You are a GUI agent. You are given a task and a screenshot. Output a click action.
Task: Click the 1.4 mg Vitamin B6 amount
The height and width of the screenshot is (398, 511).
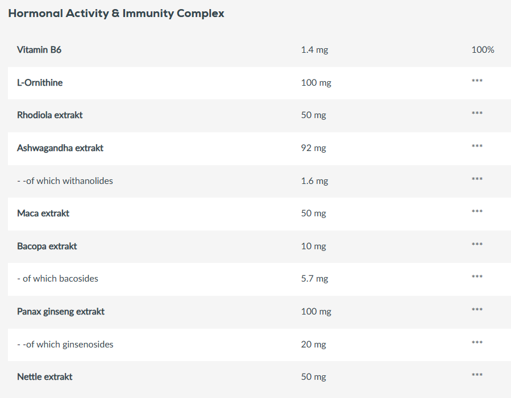pyautogui.click(x=314, y=50)
